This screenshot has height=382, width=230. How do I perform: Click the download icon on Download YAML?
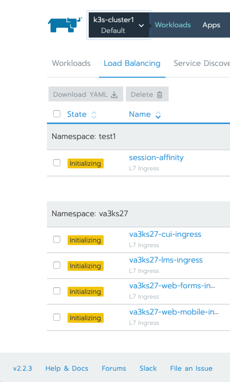[x=114, y=95]
